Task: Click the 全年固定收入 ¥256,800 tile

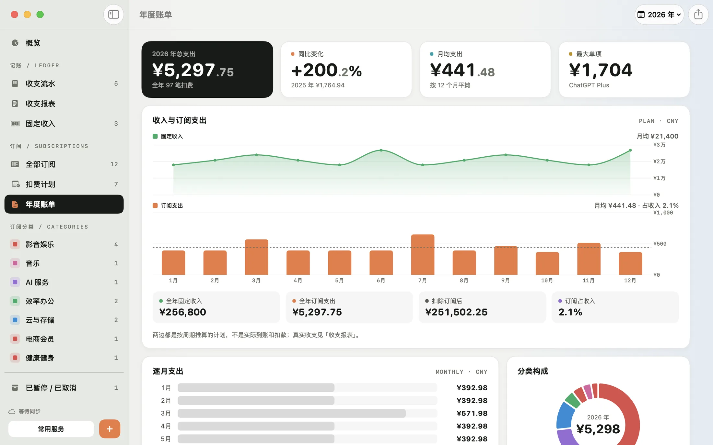Action: coord(216,307)
